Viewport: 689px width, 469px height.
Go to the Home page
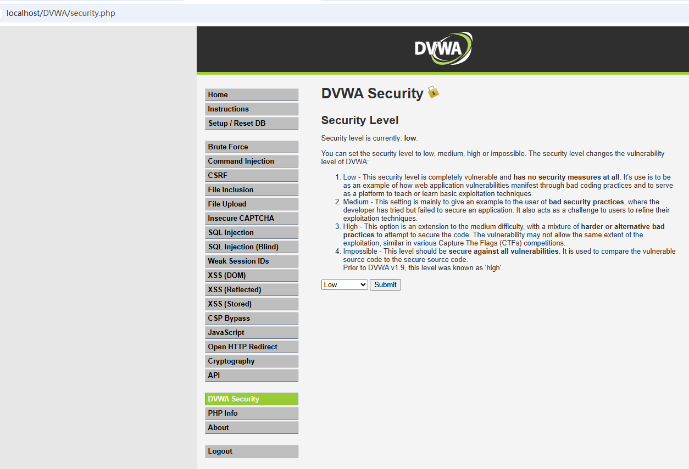252,94
